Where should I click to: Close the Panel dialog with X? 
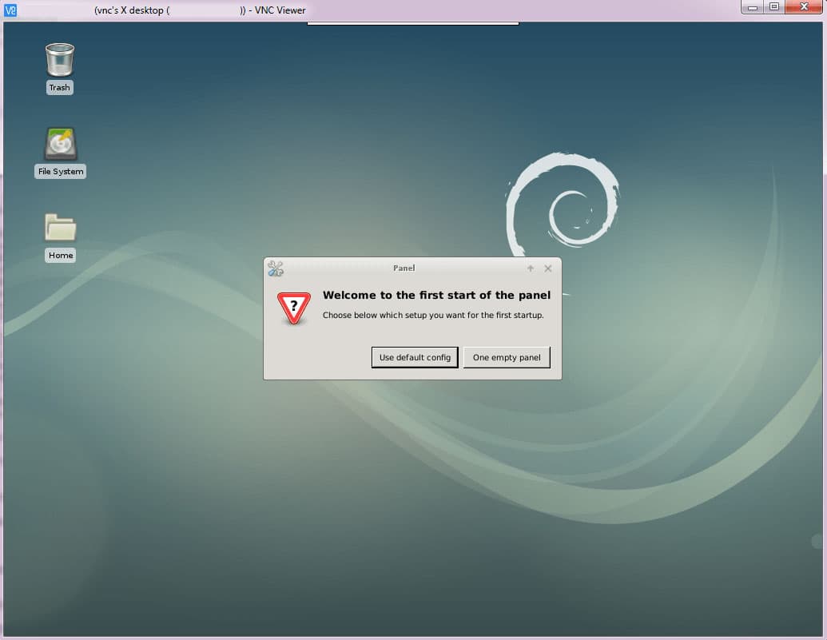pyautogui.click(x=548, y=268)
